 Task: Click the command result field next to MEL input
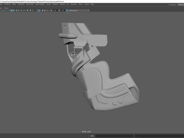[159, 136]
